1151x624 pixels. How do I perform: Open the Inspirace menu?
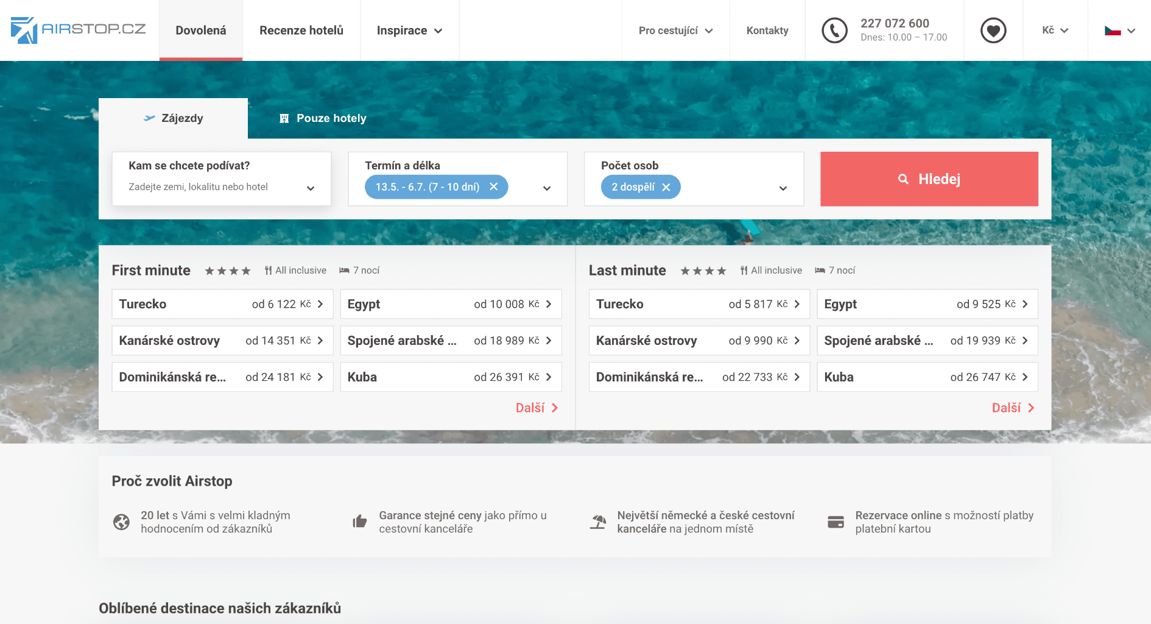pos(409,30)
